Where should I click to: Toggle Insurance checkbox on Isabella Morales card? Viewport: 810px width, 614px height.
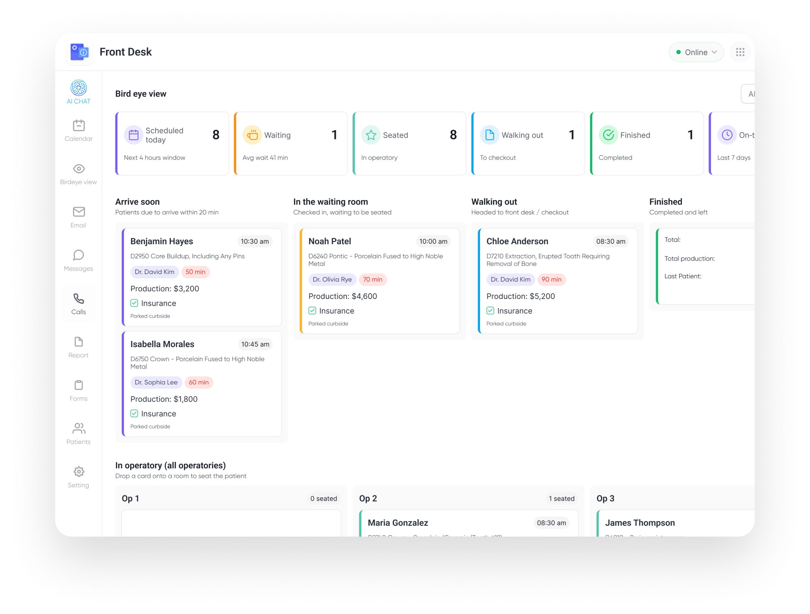coord(134,414)
